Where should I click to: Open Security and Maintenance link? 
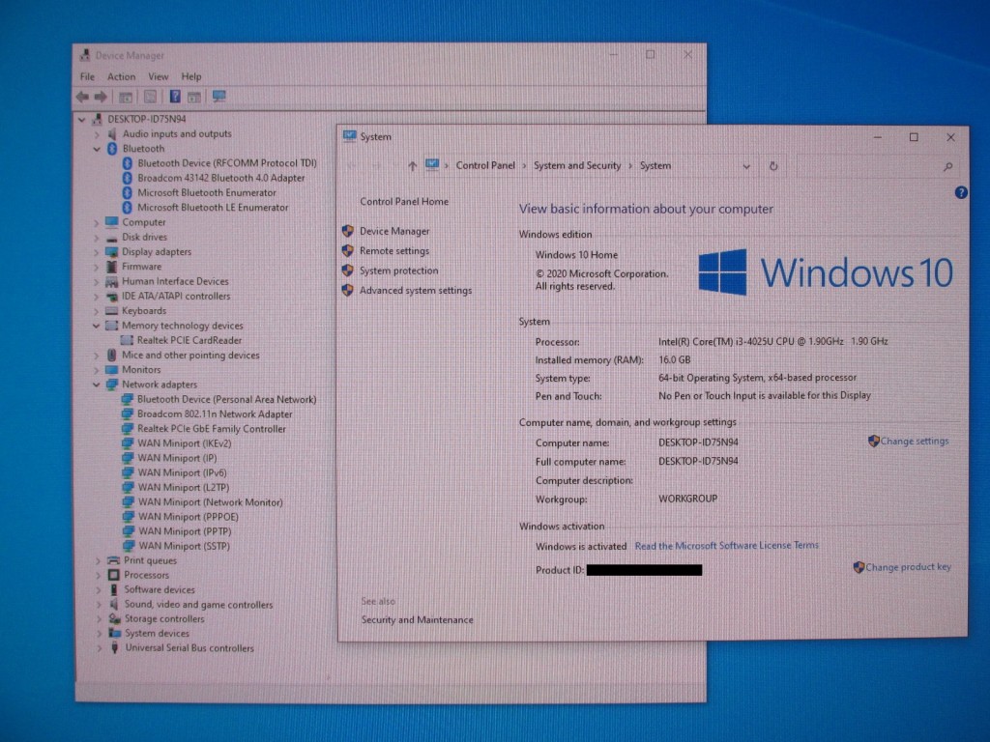[x=418, y=619]
